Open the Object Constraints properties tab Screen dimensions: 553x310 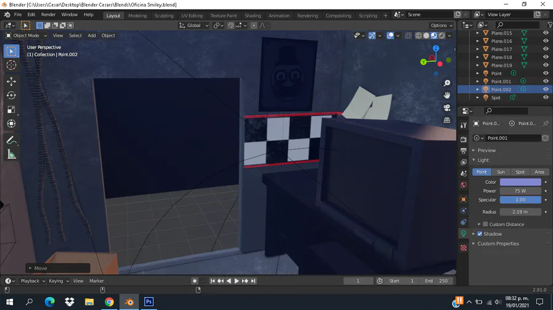click(x=463, y=222)
